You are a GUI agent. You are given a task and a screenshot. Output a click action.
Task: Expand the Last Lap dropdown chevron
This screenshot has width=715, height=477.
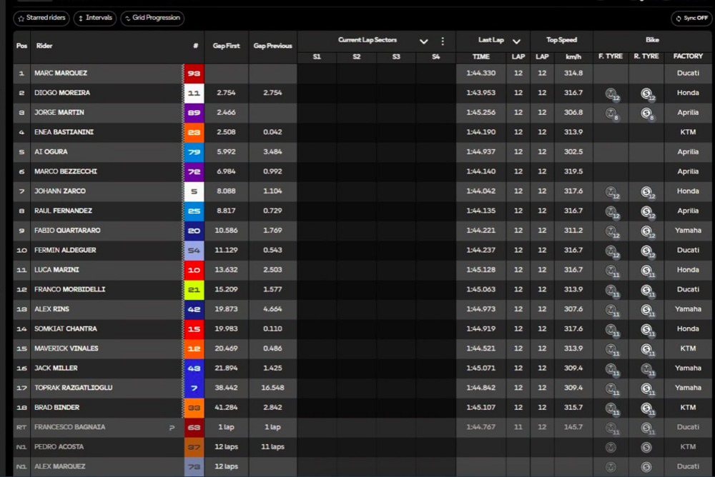(x=516, y=41)
